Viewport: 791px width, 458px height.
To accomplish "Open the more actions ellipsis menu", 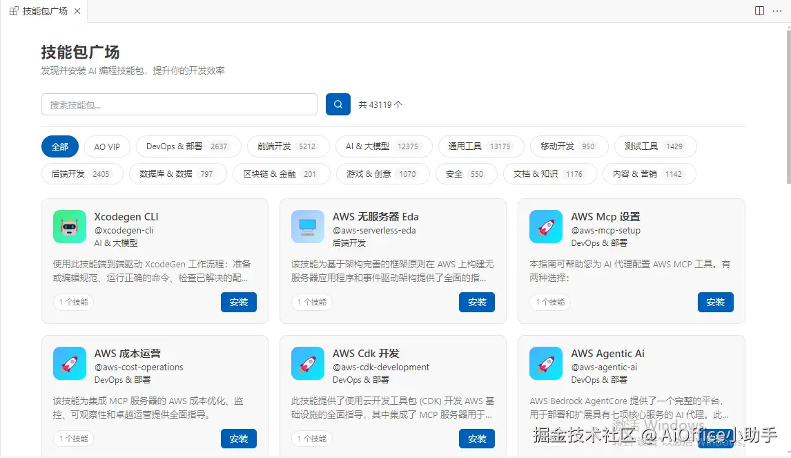I will (777, 10).
